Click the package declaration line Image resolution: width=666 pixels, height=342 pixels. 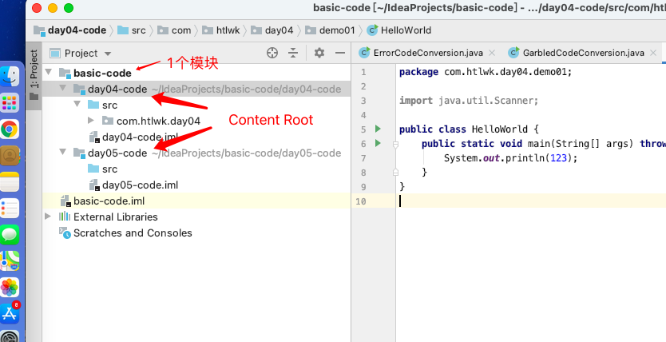coord(486,72)
